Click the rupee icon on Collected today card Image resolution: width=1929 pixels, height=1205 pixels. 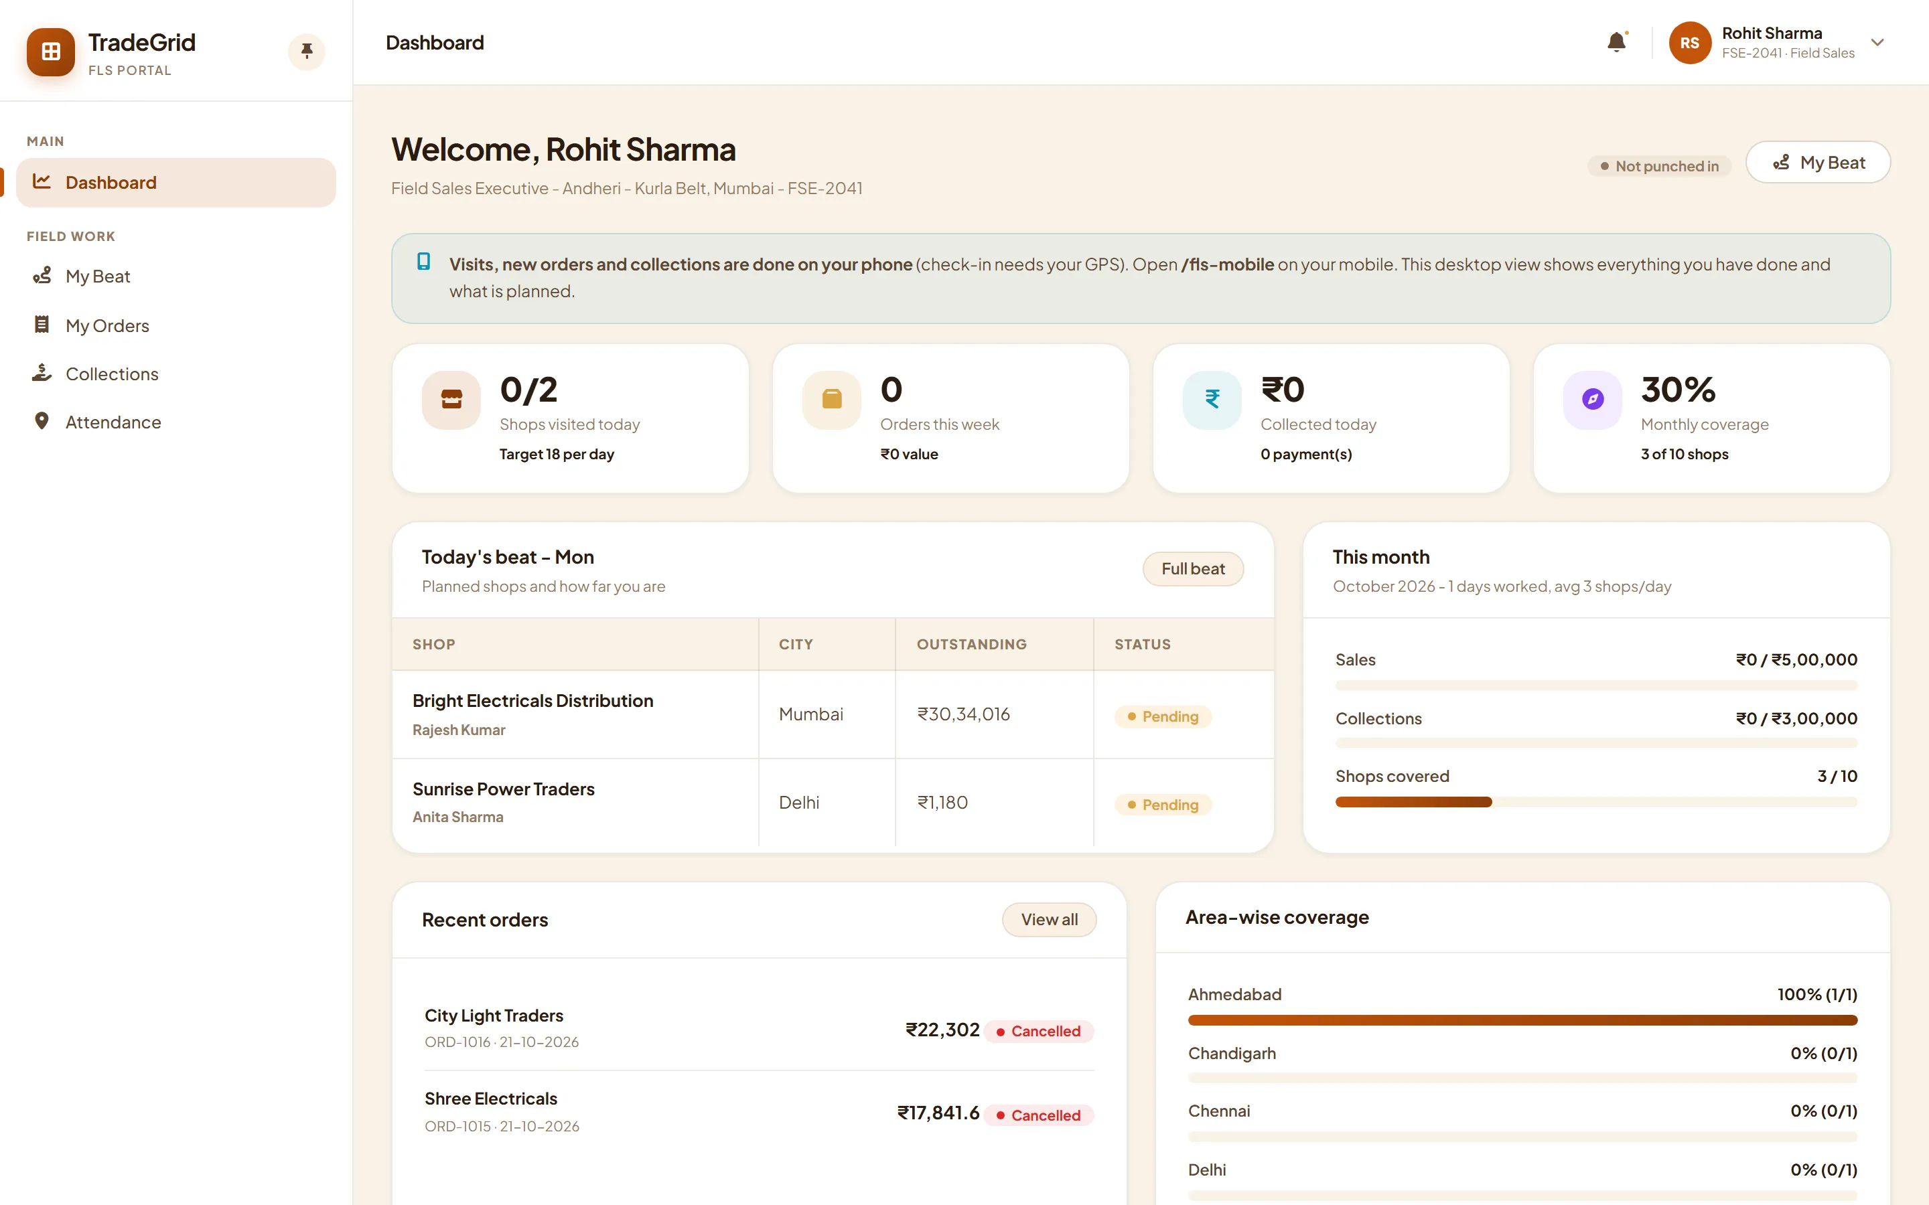click(x=1212, y=400)
